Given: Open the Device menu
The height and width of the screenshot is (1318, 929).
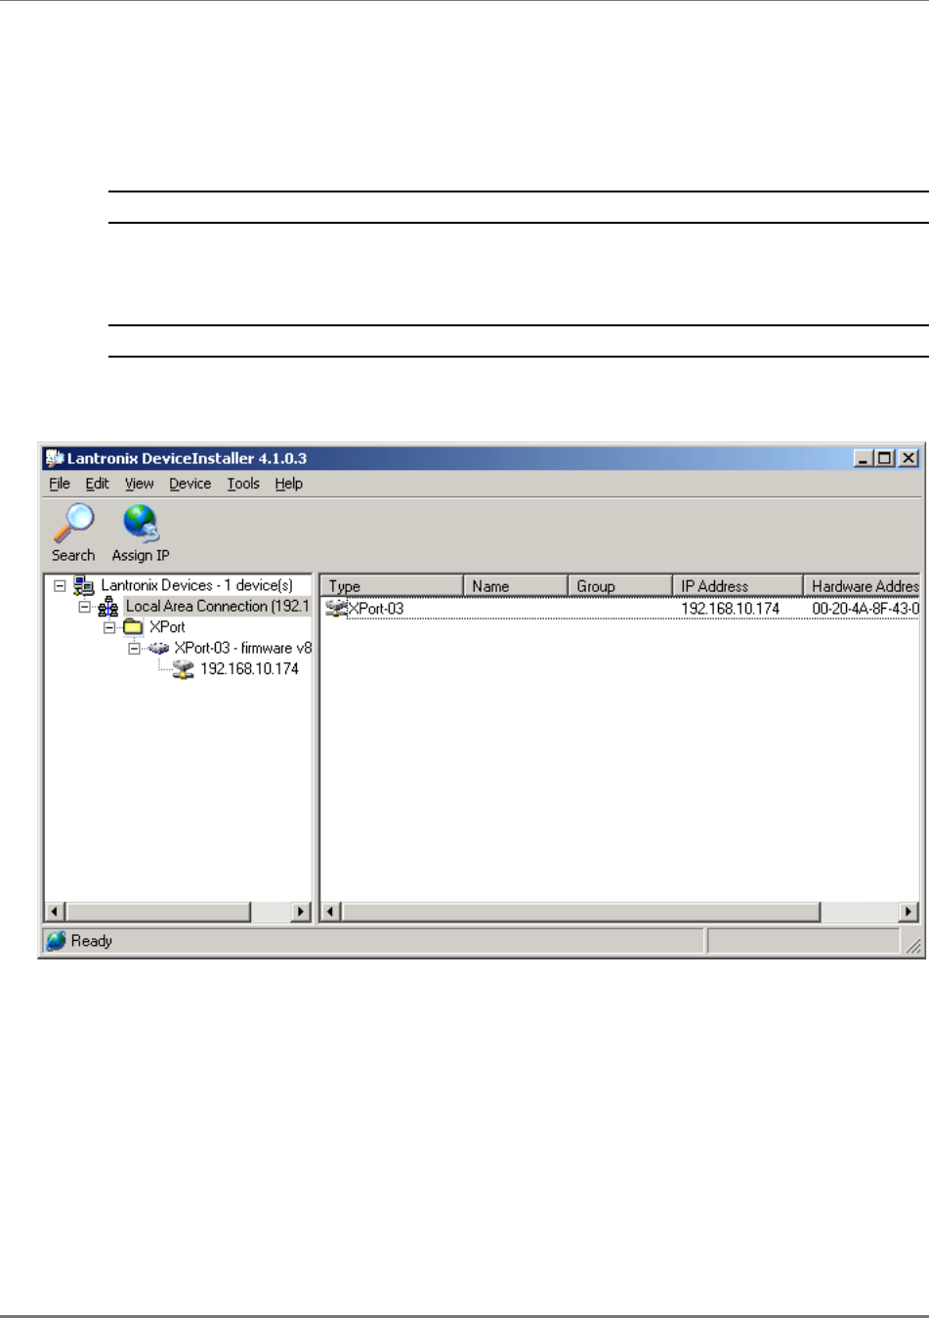Looking at the screenshot, I should tap(190, 484).
